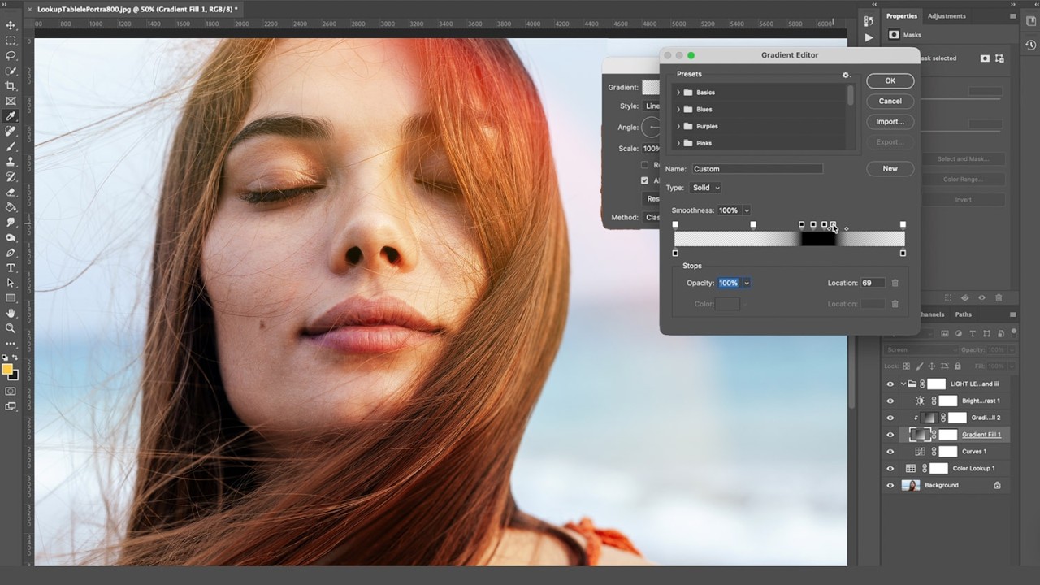Click the Import... button
This screenshot has width=1040, height=585.
(x=890, y=122)
